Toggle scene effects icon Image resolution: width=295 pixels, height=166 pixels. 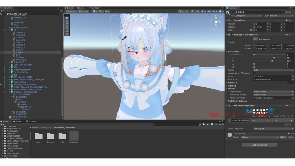click(203, 11)
